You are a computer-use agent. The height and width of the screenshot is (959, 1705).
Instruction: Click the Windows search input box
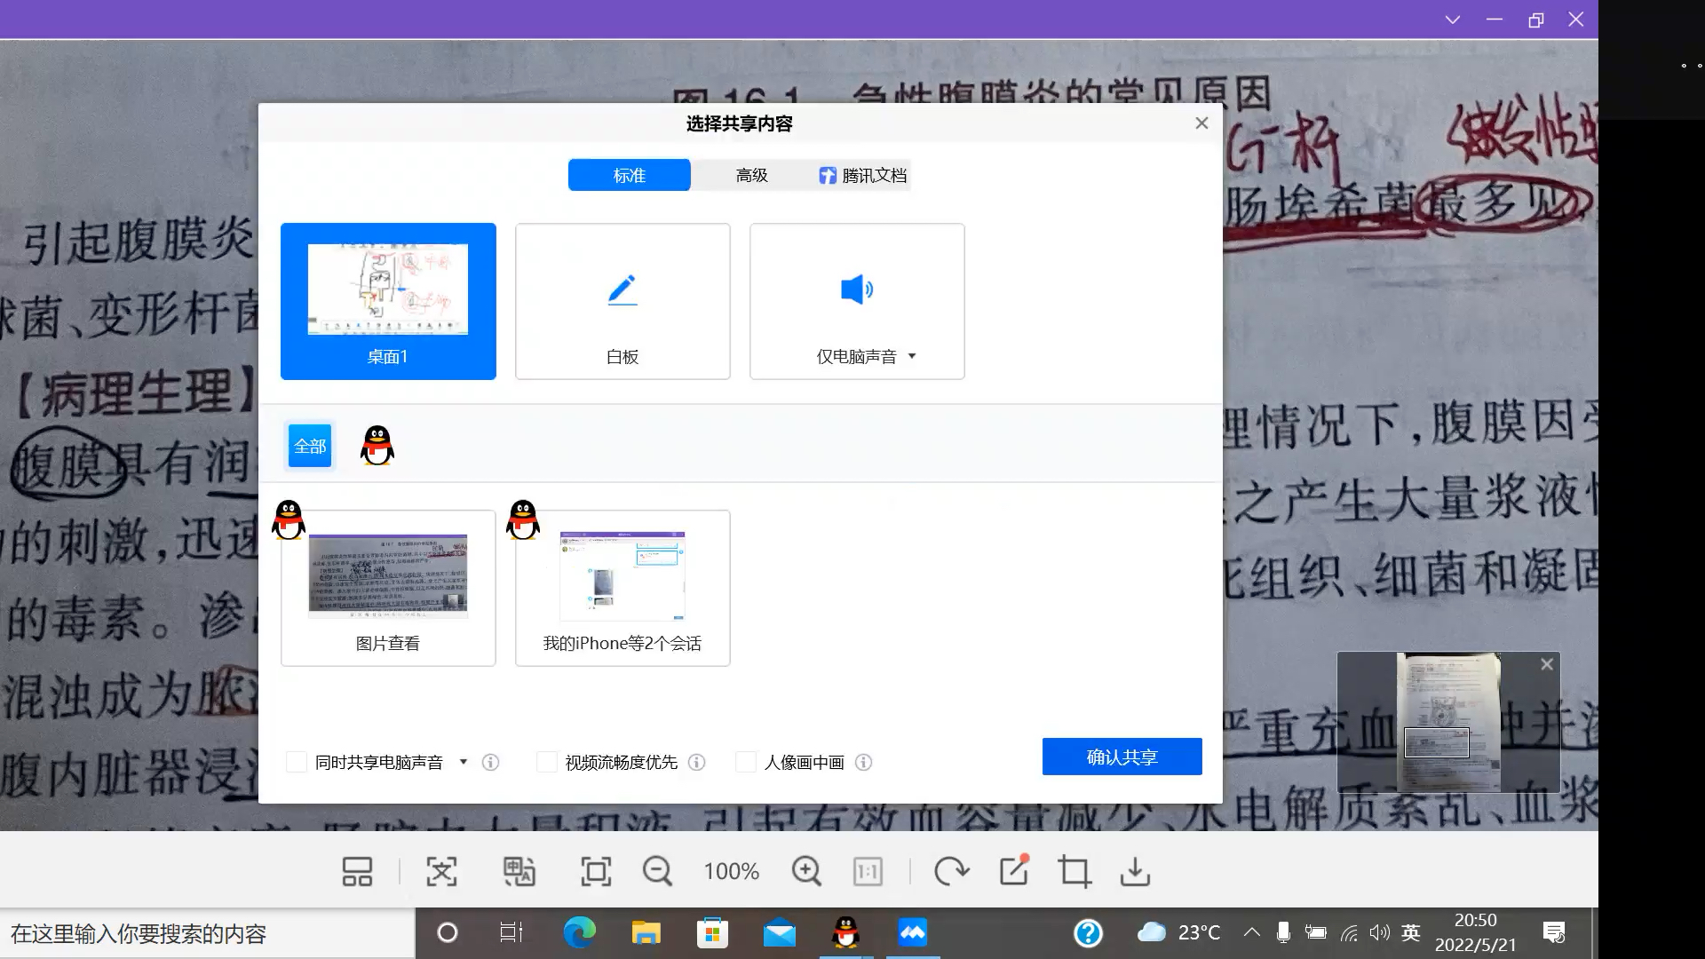point(207,933)
